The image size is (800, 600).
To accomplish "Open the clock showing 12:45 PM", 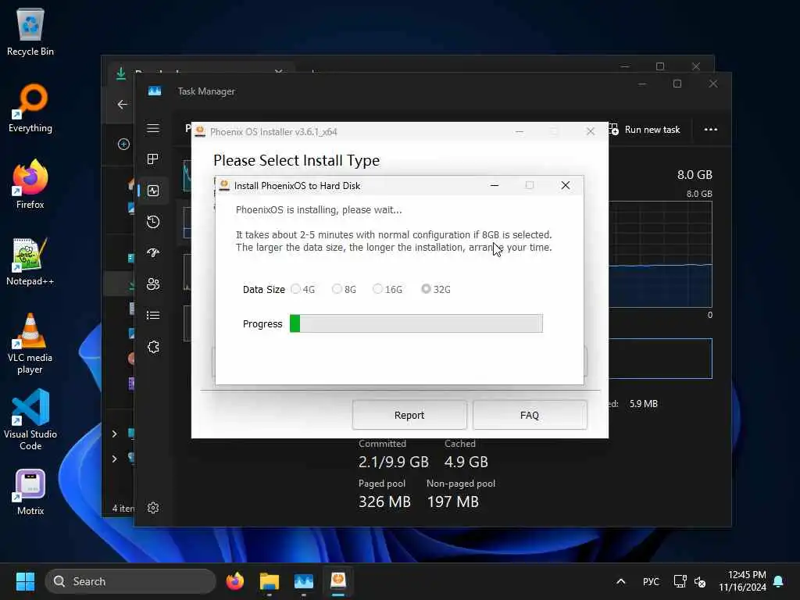I will tap(742, 581).
